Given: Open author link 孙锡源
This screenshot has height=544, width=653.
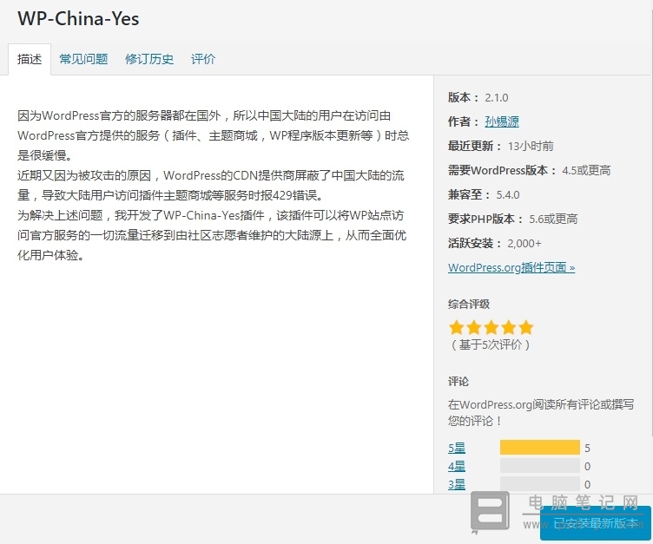Looking at the screenshot, I should (502, 121).
